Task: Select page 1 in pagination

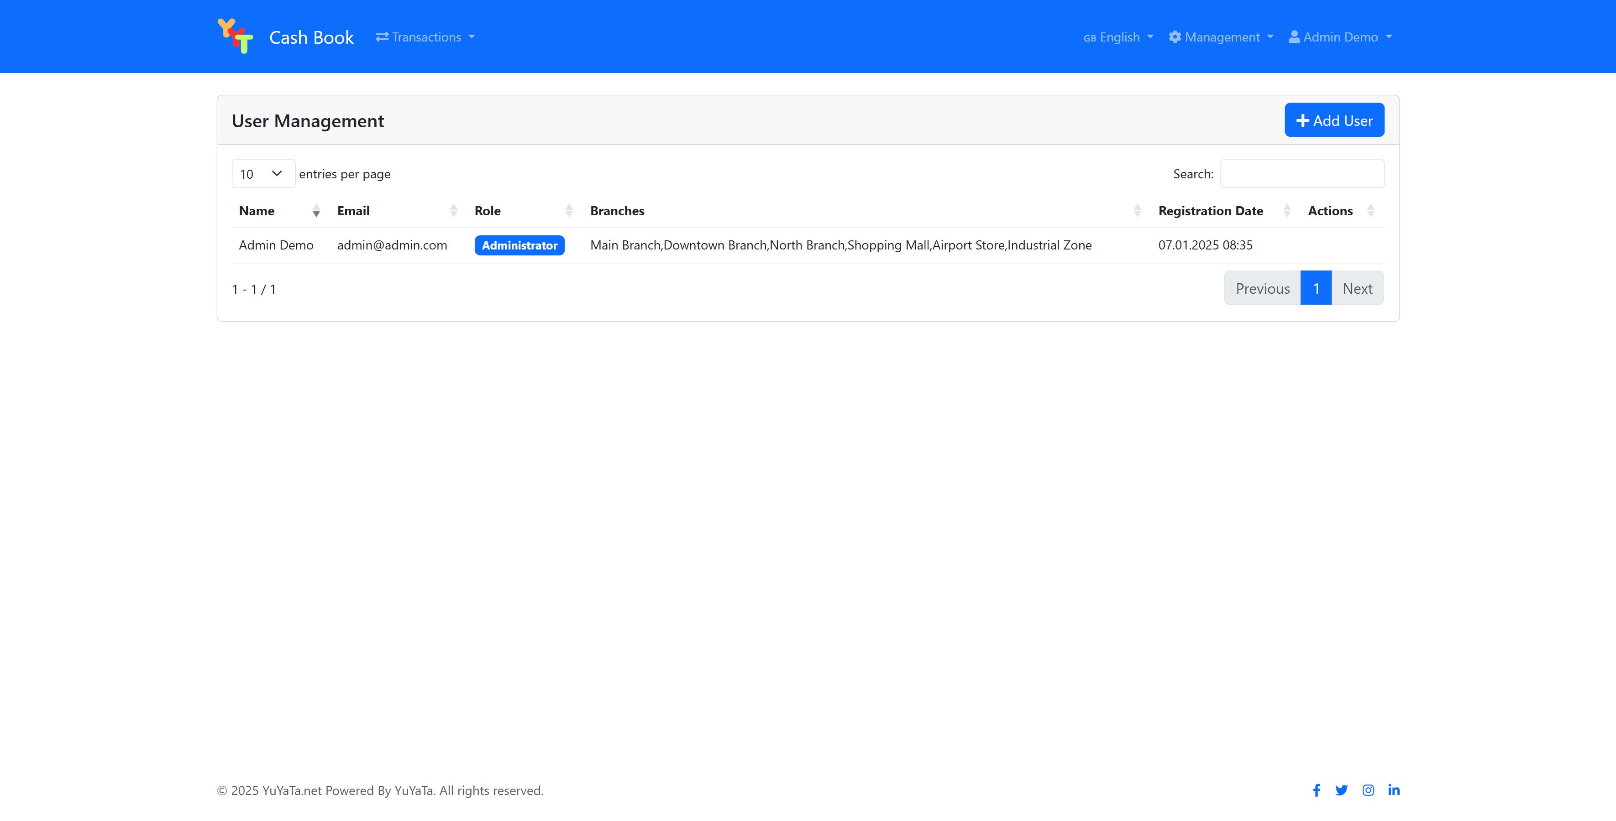Action: point(1316,288)
